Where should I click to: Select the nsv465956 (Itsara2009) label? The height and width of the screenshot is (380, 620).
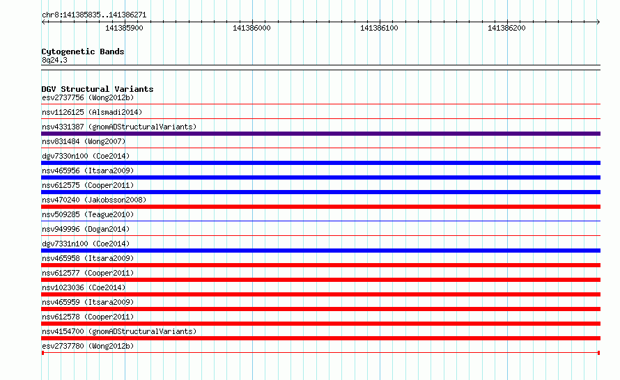coord(88,171)
